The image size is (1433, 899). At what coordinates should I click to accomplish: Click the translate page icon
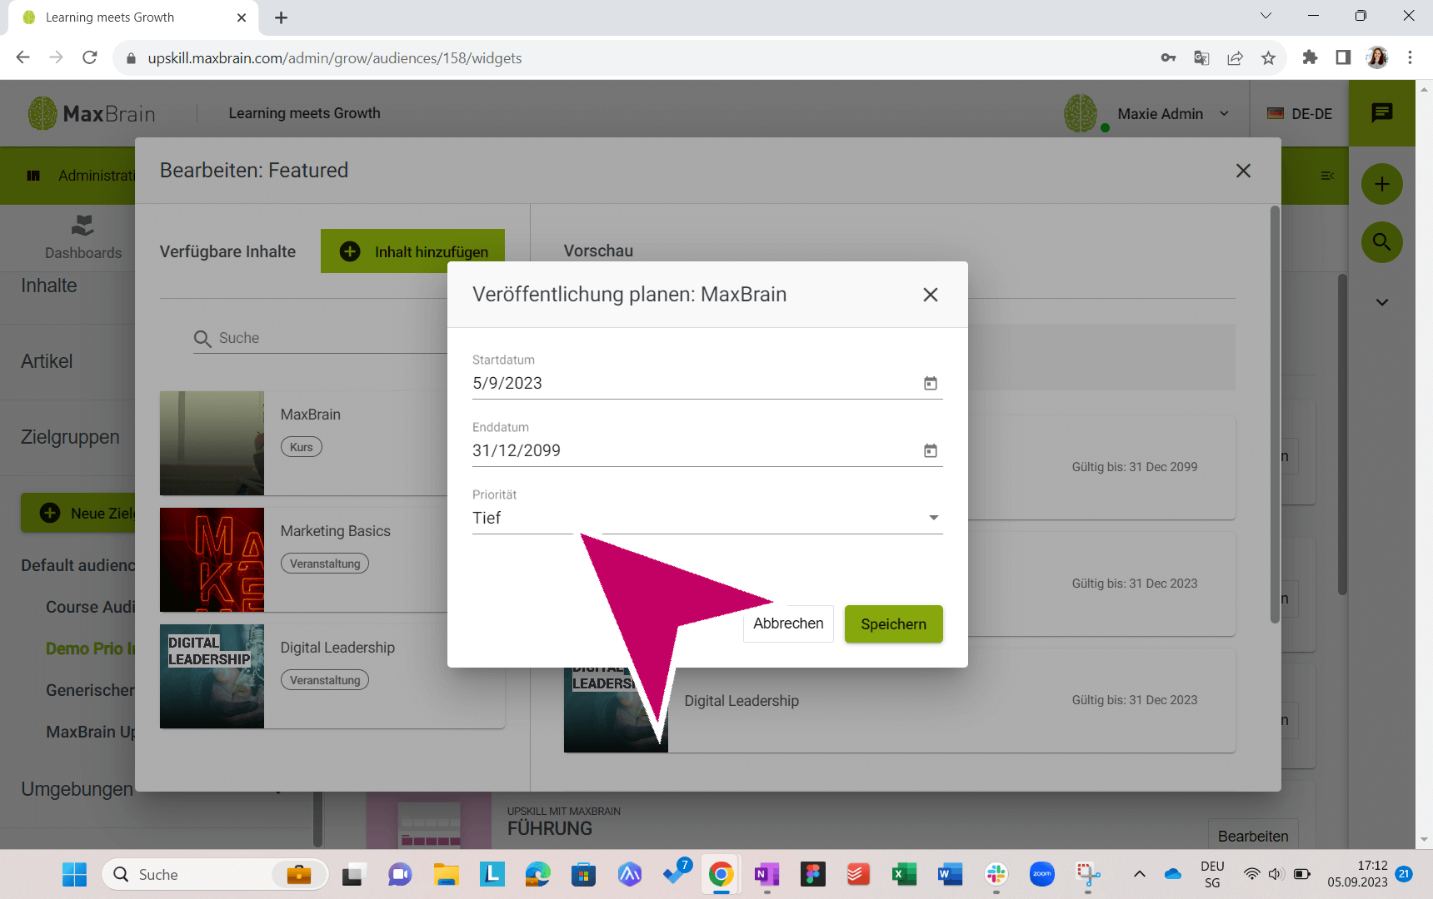[1201, 57]
